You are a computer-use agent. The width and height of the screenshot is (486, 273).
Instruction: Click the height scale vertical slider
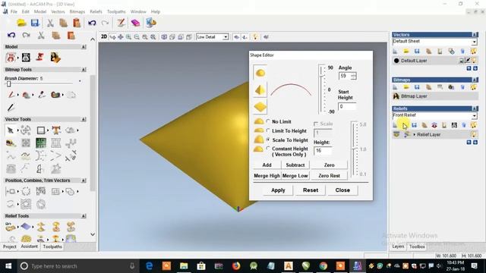(x=355, y=149)
